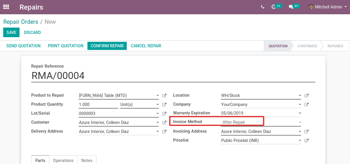Screen dimensions: 350x164
Task: Click the phone call icon
Action: coord(263,7)
